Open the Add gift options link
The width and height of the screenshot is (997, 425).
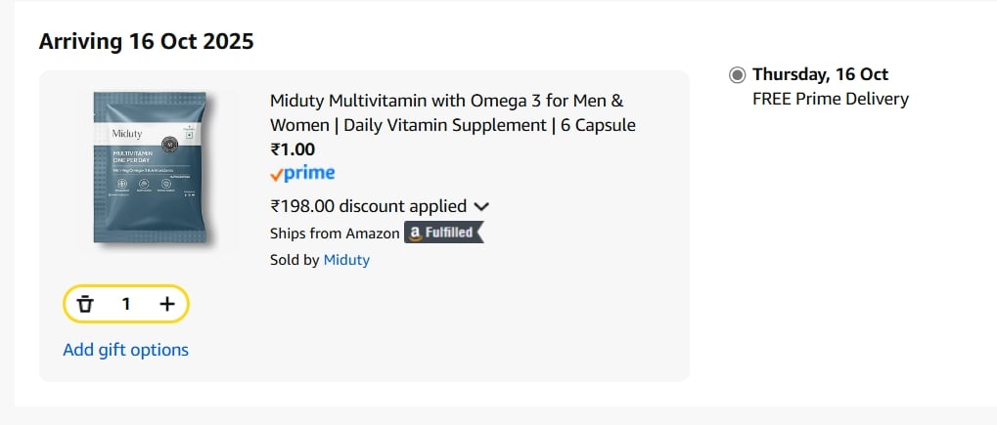click(126, 350)
